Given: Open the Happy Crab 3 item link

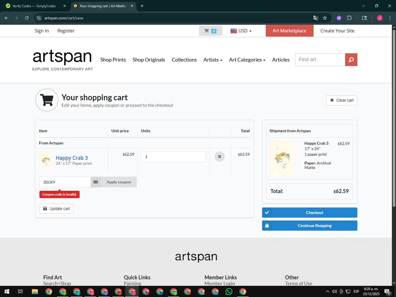Looking at the screenshot, I should pos(72,158).
